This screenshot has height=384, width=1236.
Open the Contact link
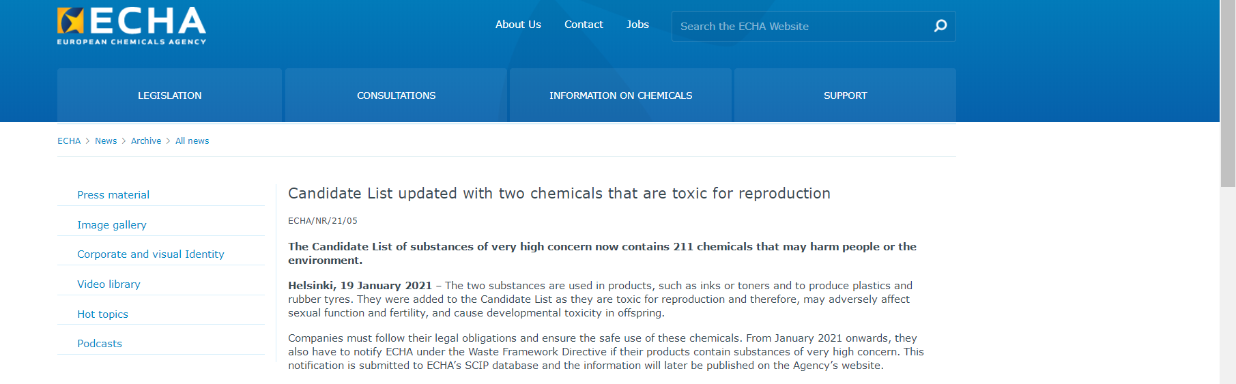tap(584, 25)
